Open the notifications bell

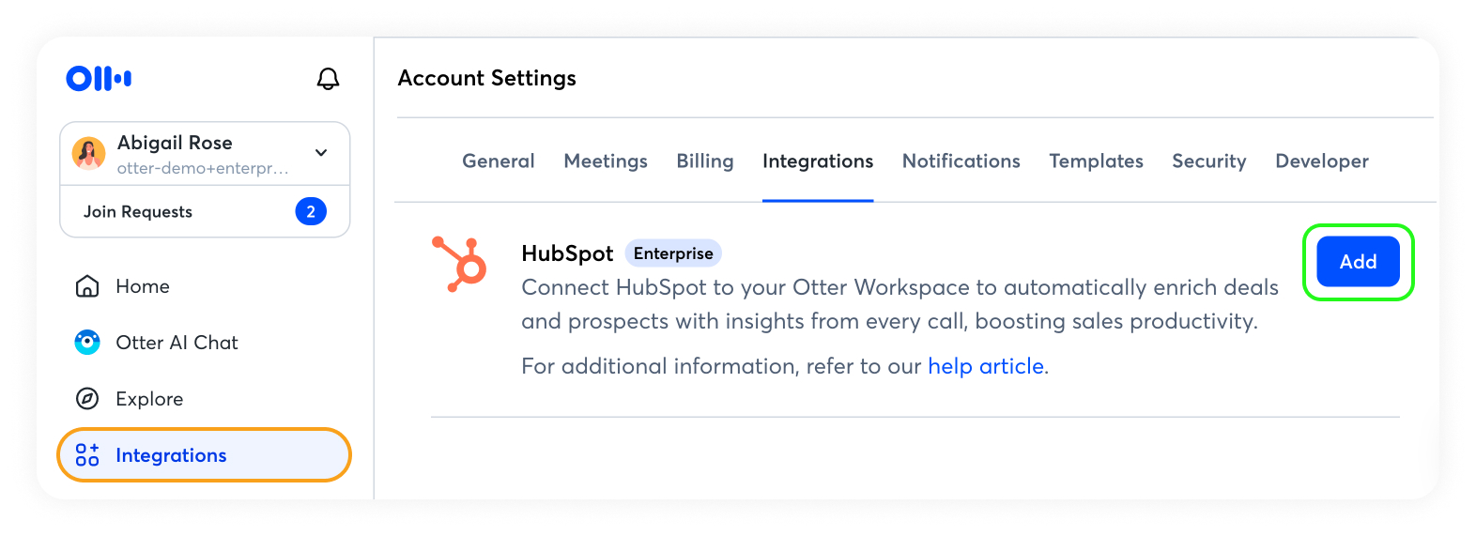[x=328, y=79]
